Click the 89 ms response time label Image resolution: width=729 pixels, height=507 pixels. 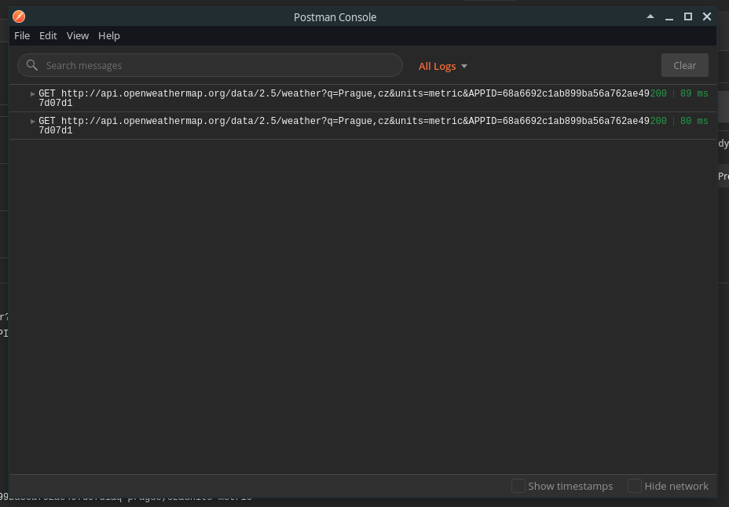tap(694, 93)
